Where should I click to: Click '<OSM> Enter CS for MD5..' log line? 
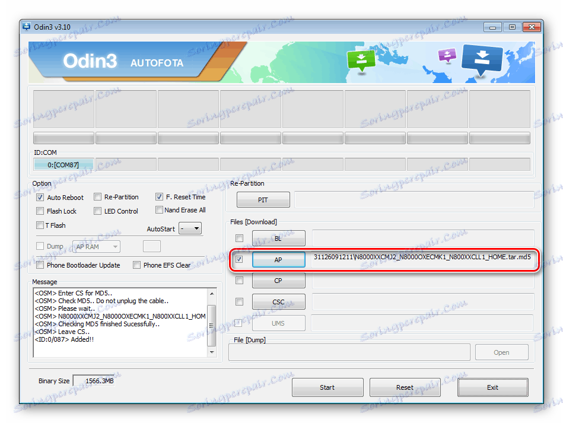pyautogui.click(x=74, y=293)
